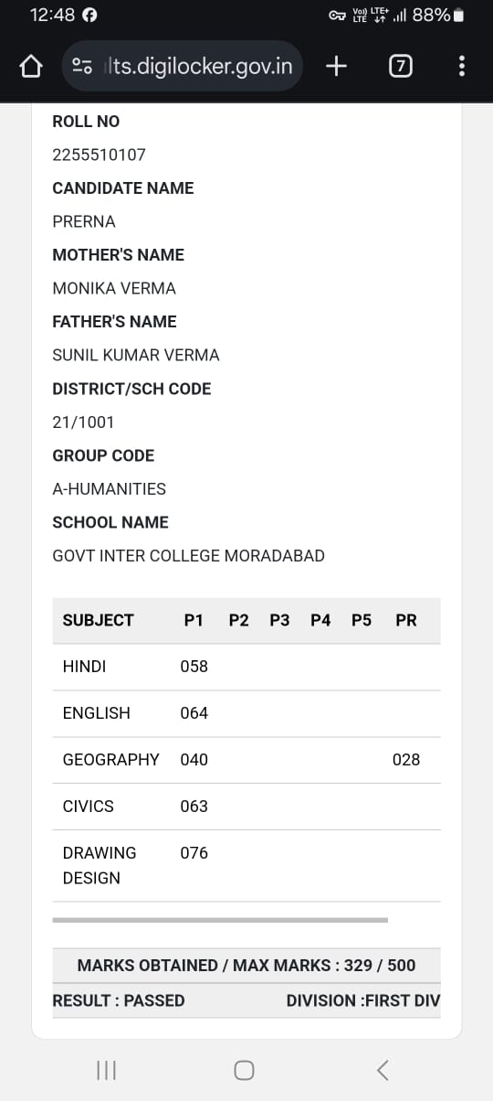
Task: Open the tab switcher showing 7 tabs
Action: [x=400, y=66]
